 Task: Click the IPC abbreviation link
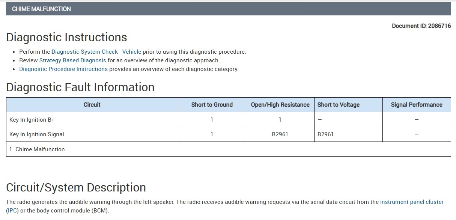[x=12, y=211]
